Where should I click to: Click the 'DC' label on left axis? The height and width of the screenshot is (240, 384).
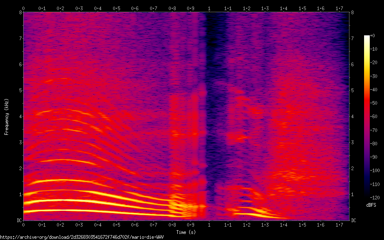(x=19, y=221)
